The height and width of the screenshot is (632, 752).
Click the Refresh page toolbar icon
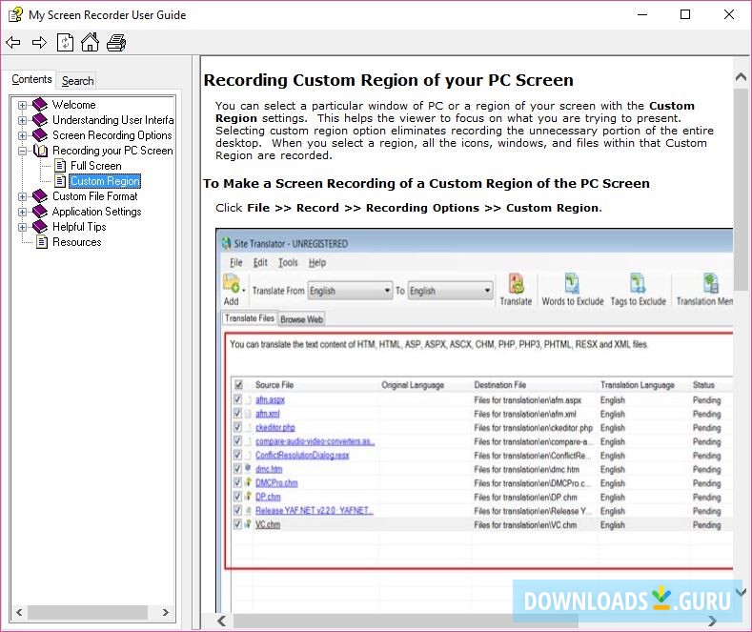(65, 43)
